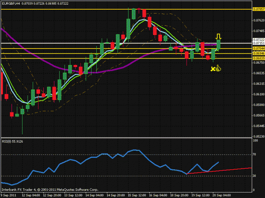Click the 0.87620 price scale value
265x198 pixels.
259,20
